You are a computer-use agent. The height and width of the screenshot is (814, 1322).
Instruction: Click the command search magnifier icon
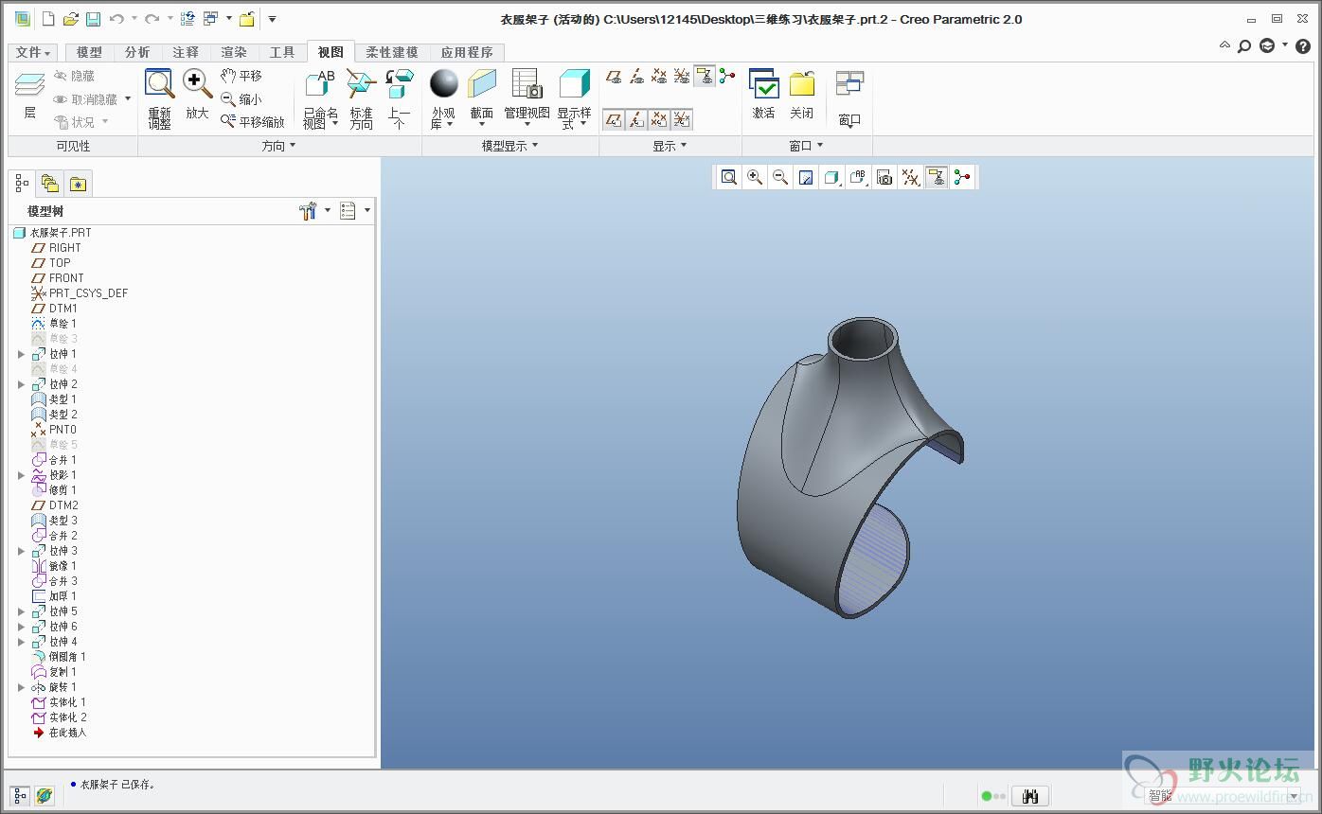pyautogui.click(x=1244, y=45)
